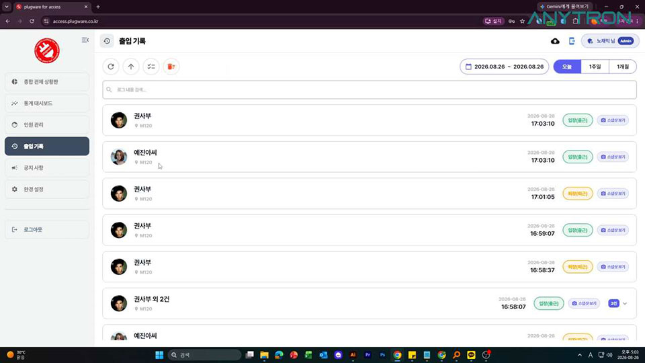Open Outlook from the taskbar
The image size is (645, 363).
[x=323, y=355]
